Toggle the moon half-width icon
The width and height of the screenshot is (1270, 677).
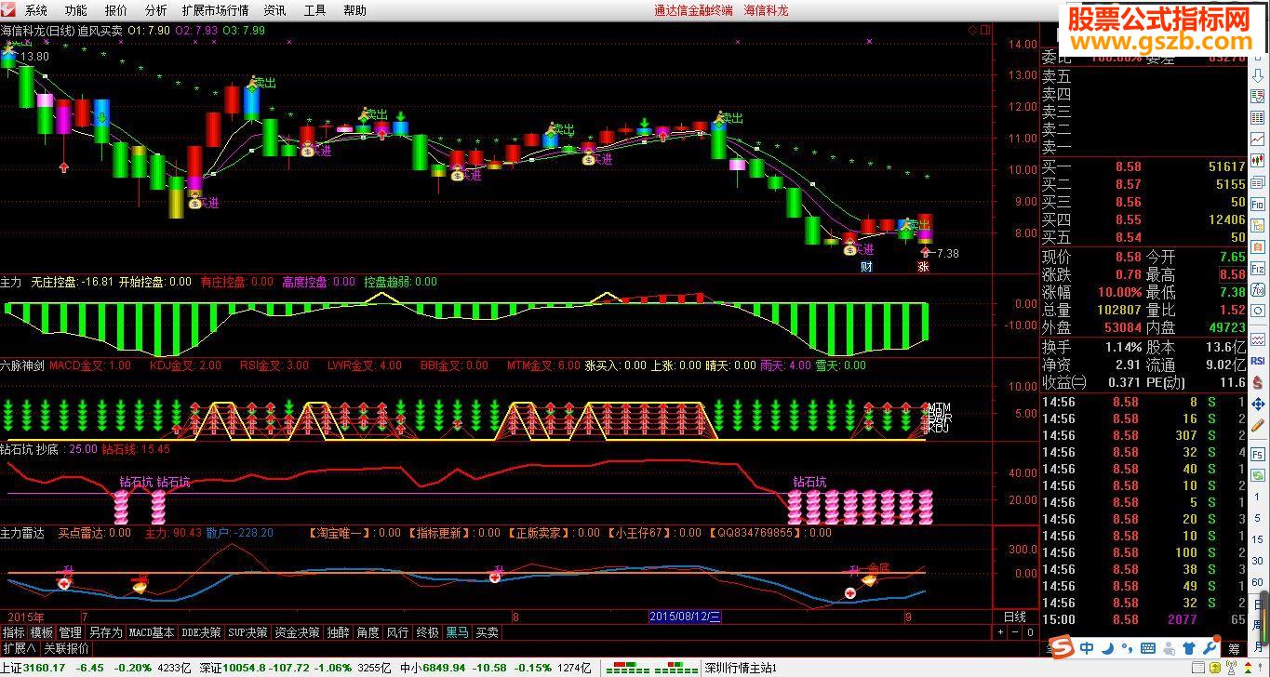click(1107, 647)
